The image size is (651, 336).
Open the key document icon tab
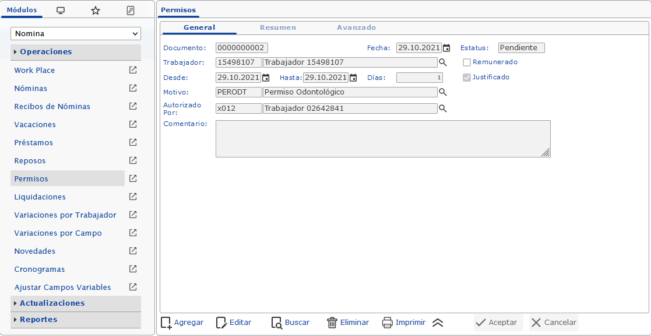click(131, 11)
